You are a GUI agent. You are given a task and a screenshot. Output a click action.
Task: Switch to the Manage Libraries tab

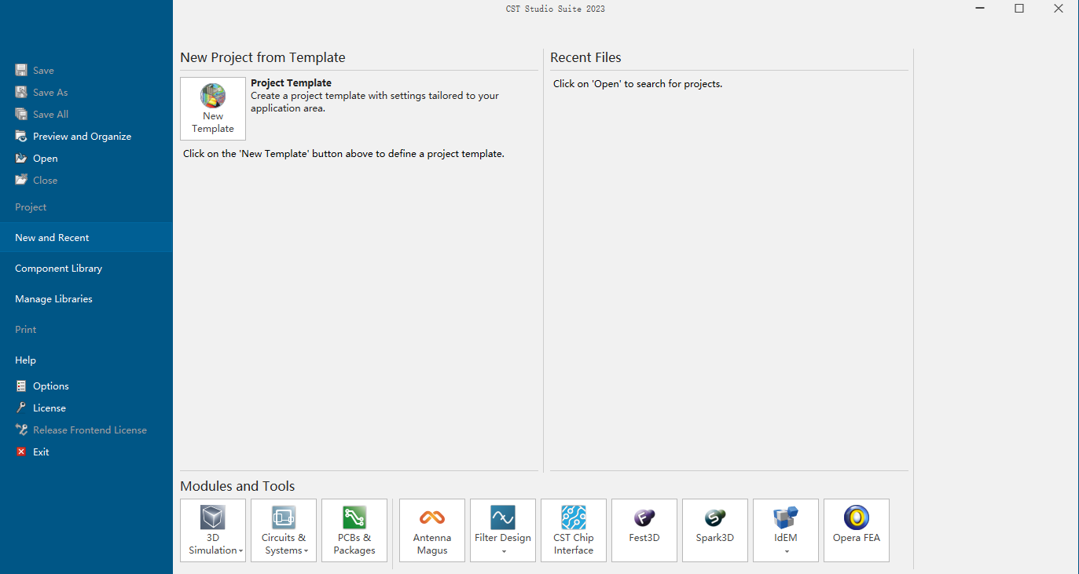click(x=53, y=299)
